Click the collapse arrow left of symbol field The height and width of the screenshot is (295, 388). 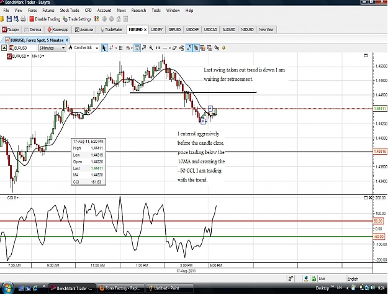point(4,48)
